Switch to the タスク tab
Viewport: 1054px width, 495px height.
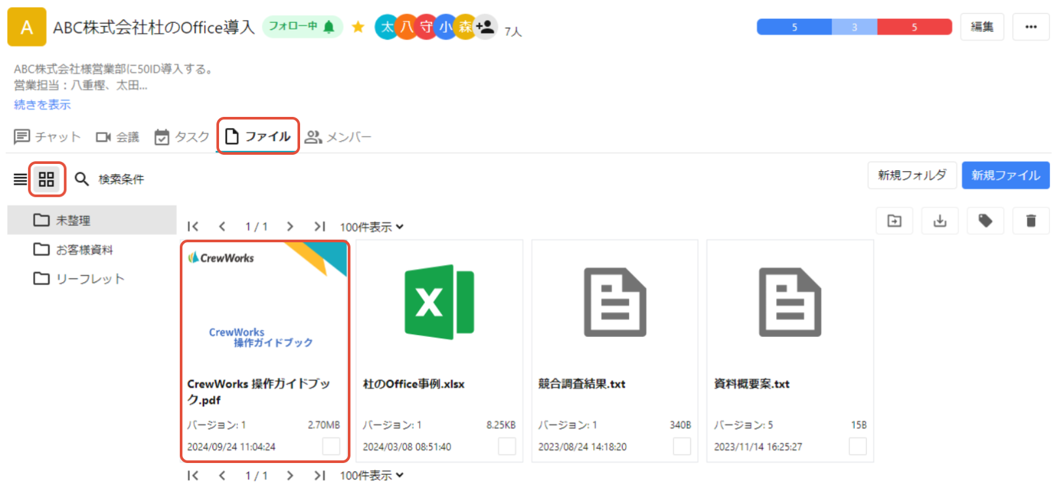coord(182,136)
